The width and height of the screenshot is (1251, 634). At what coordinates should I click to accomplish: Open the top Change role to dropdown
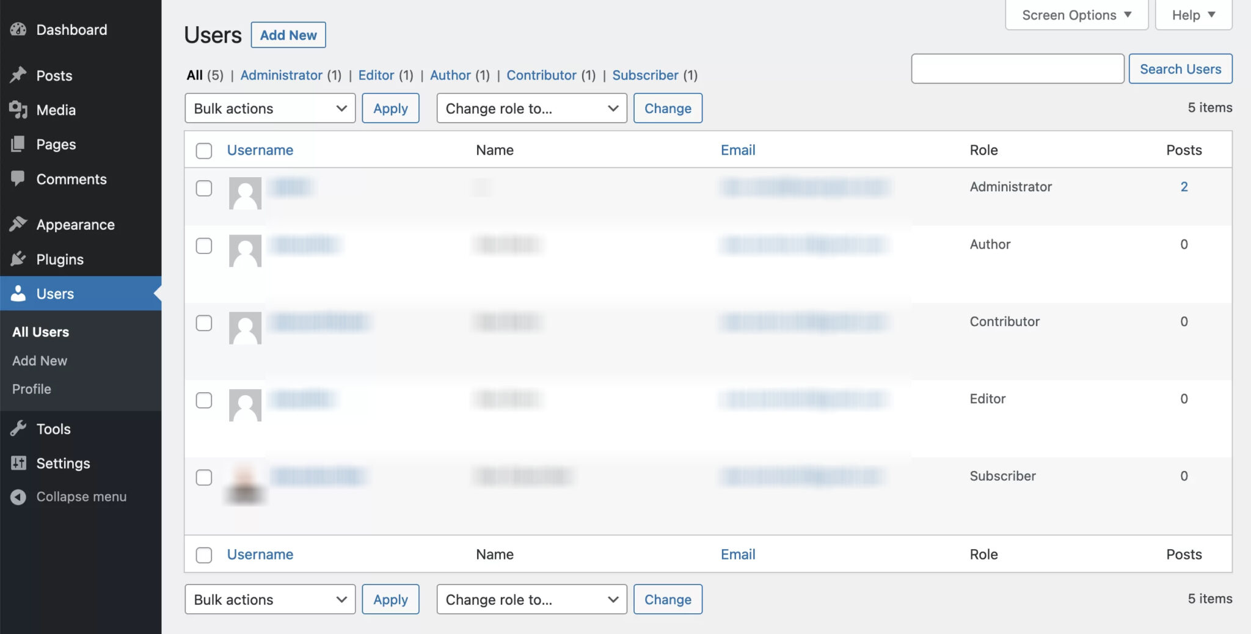tap(531, 108)
